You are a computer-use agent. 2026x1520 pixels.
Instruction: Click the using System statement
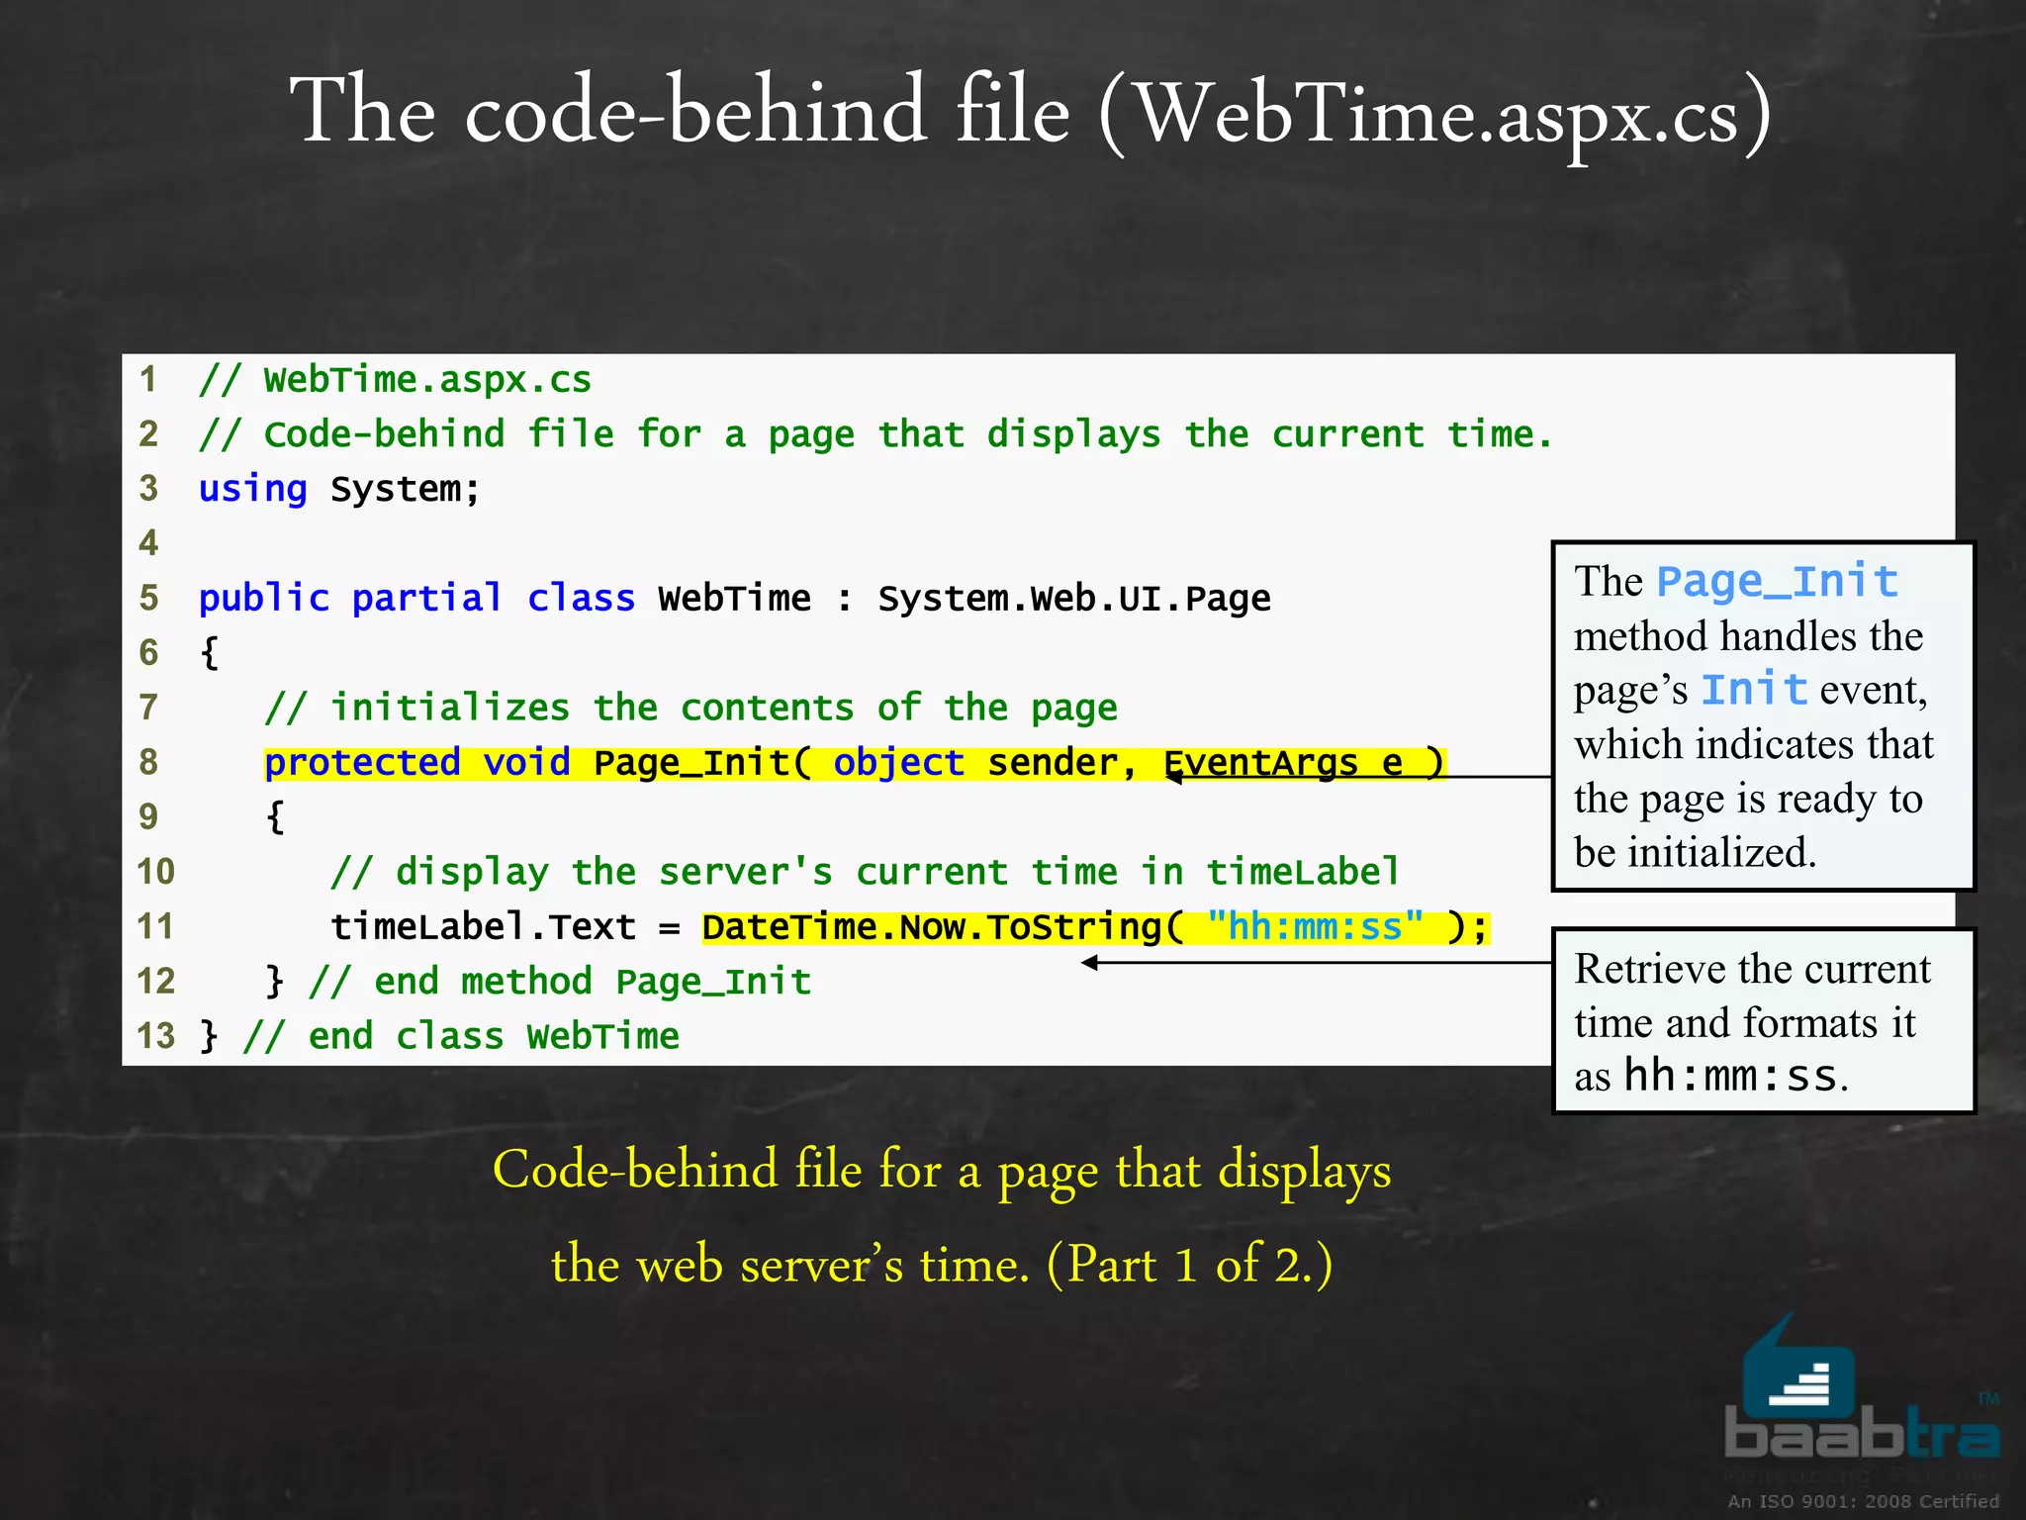338,489
